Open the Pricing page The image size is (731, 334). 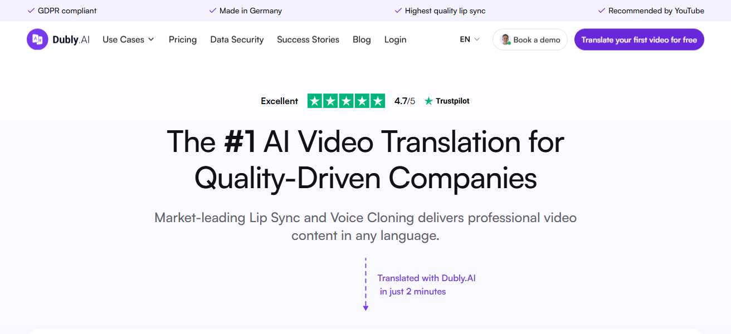click(x=182, y=40)
